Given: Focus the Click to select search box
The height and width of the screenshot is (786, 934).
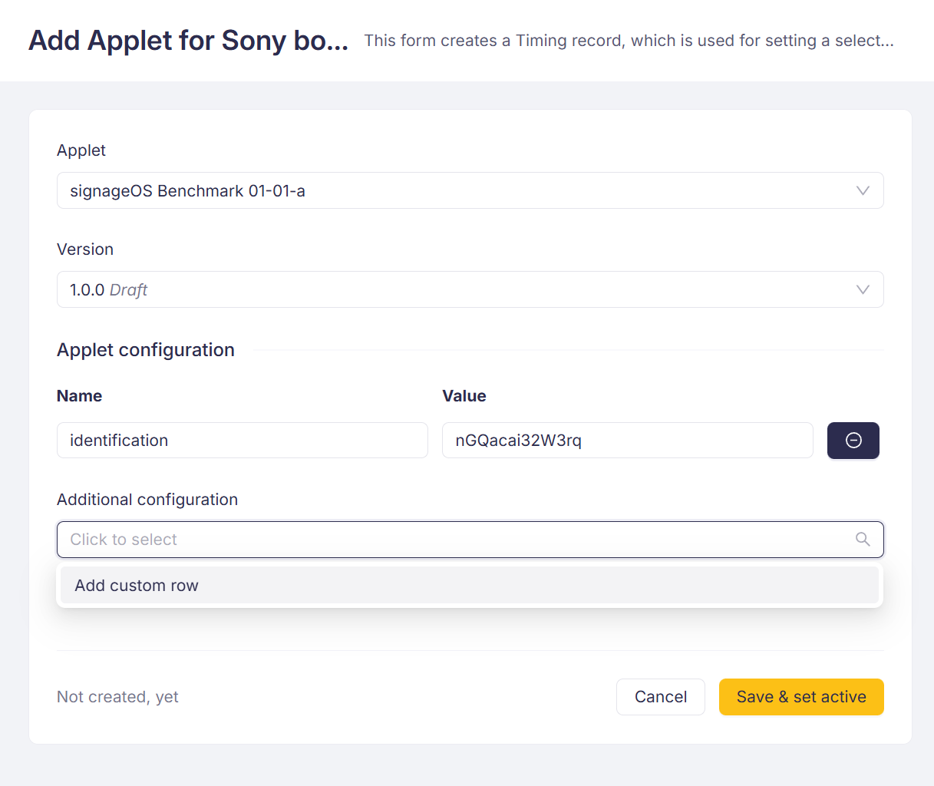Looking at the screenshot, I should click(x=453, y=540).
